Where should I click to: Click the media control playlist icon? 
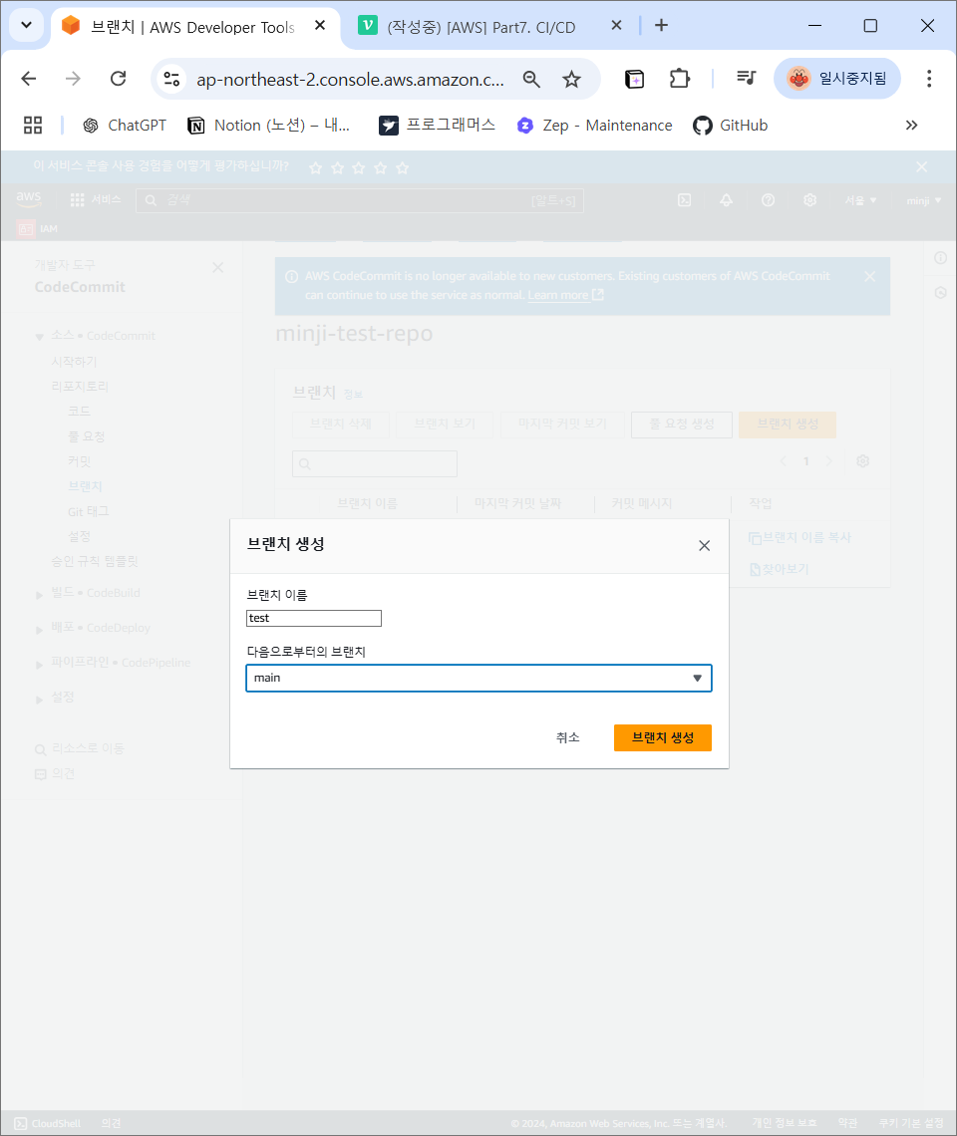[746, 79]
